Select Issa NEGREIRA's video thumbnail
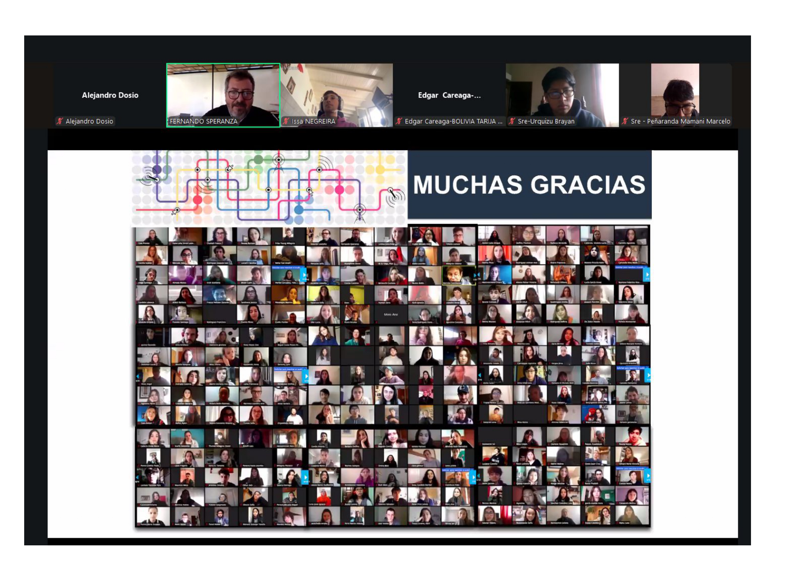Image resolution: width=800 pixels, height=565 pixels. click(337, 92)
